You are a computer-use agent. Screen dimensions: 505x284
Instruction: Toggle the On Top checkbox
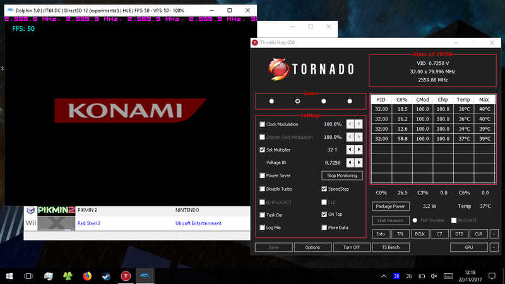tap(324, 215)
